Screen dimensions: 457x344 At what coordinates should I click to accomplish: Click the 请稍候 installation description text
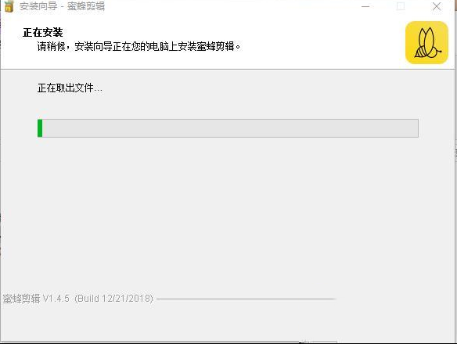click(x=139, y=46)
